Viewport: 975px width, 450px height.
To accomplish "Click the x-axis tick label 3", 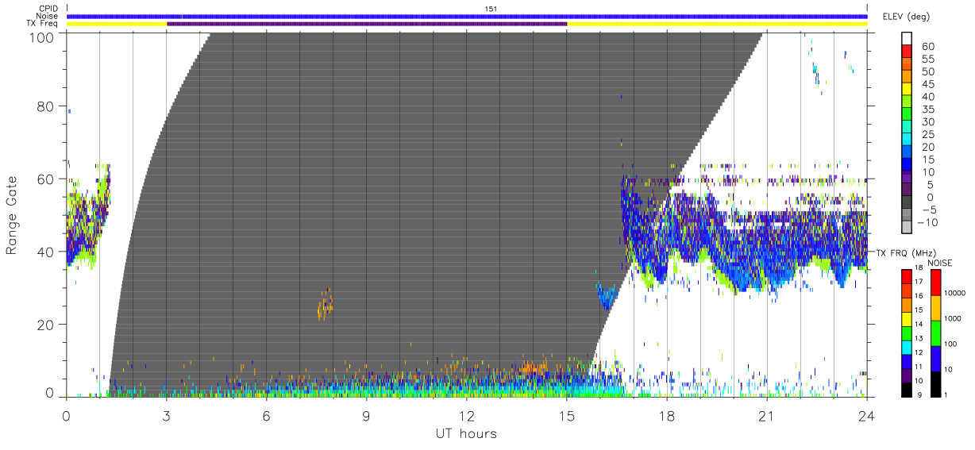I will (167, 415).
